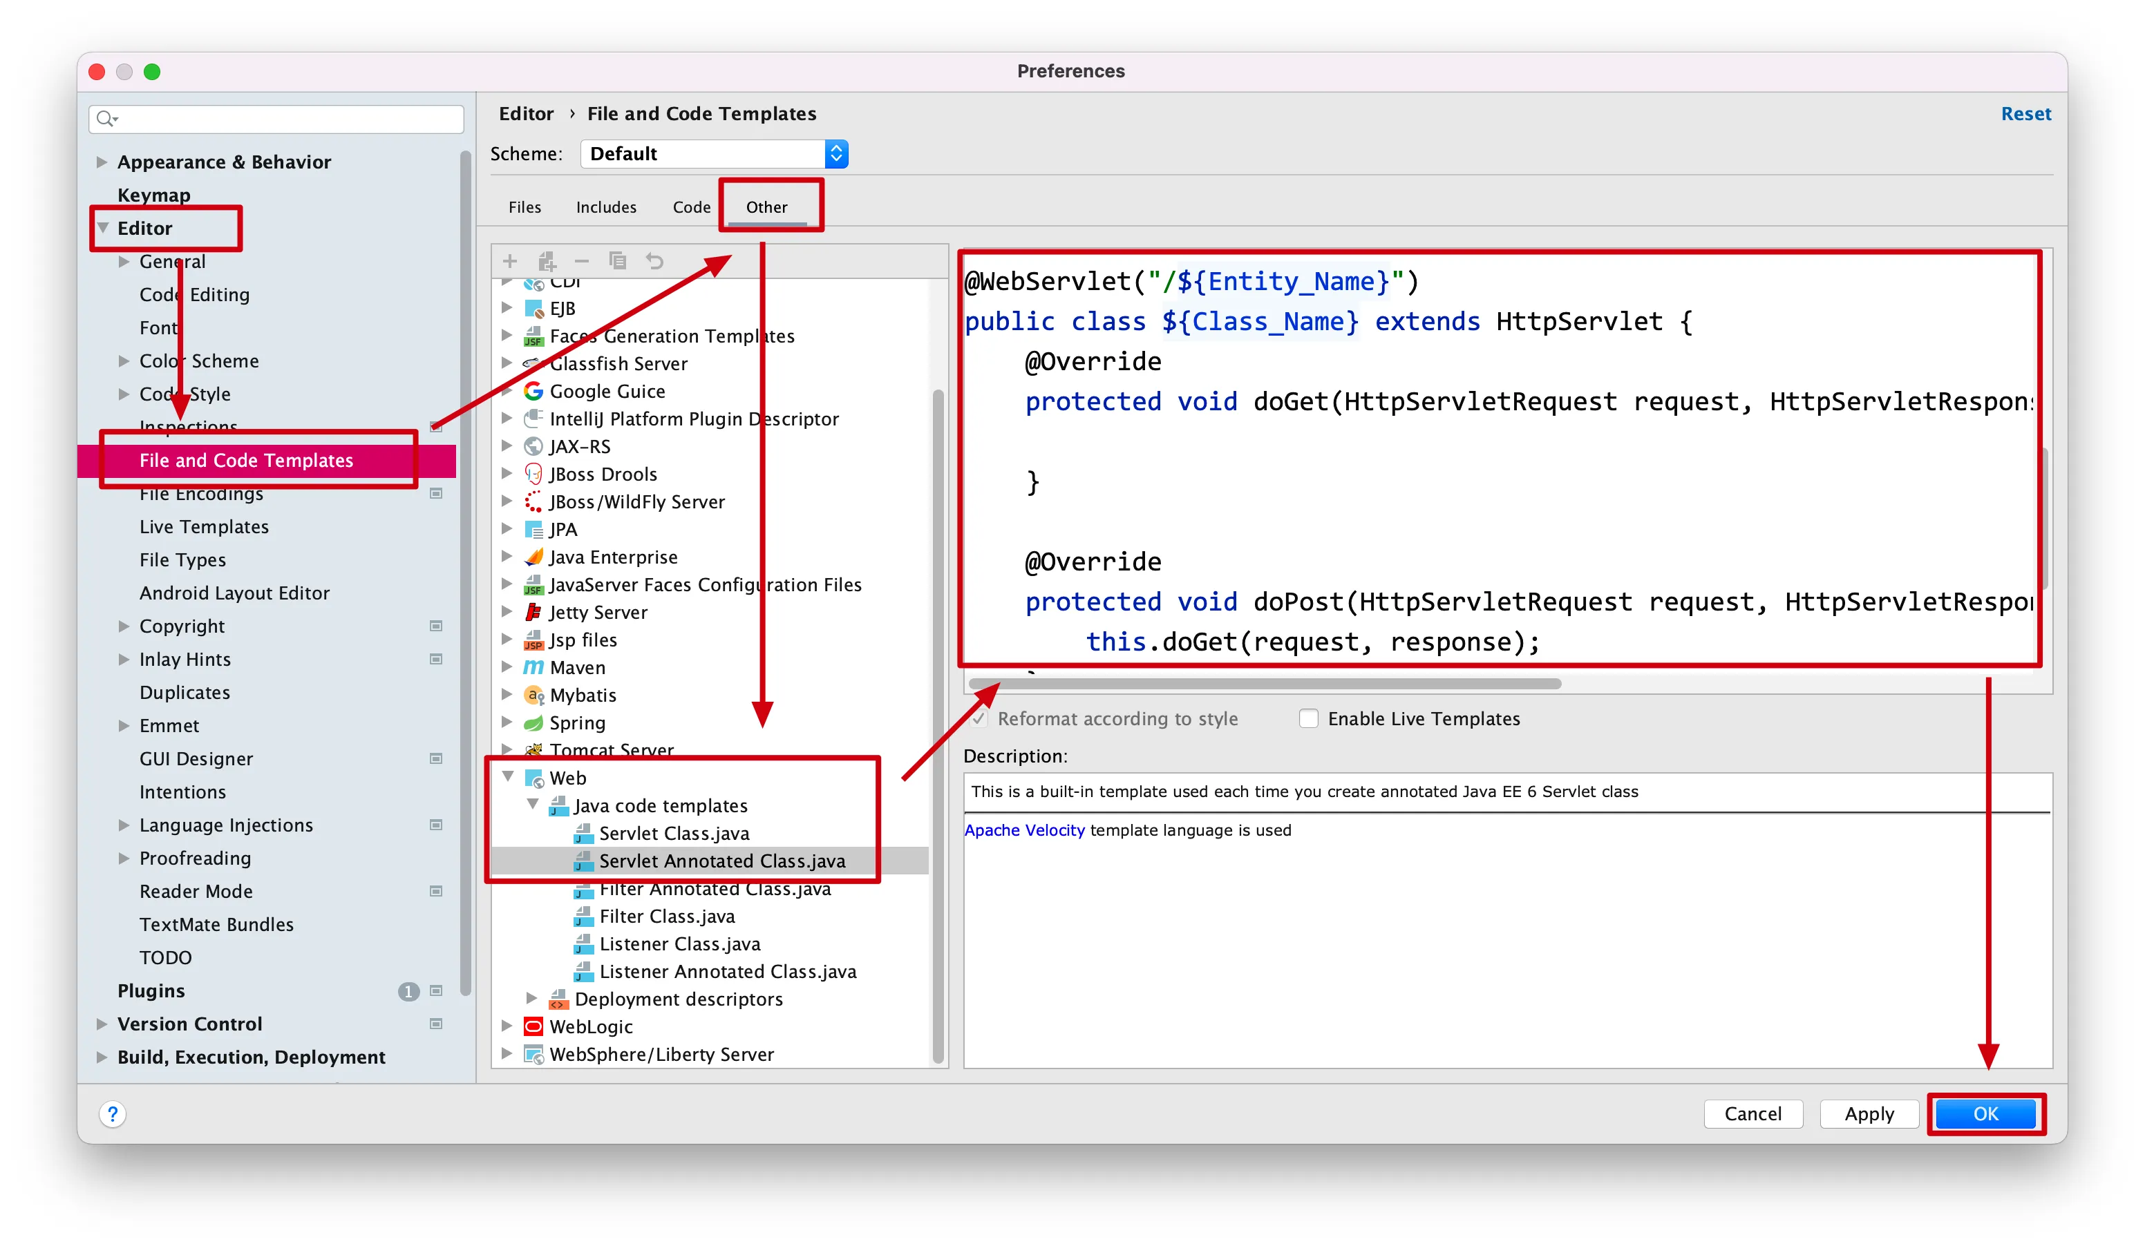
Task: Select Servlet Class.java template
Action: point(674,834)
